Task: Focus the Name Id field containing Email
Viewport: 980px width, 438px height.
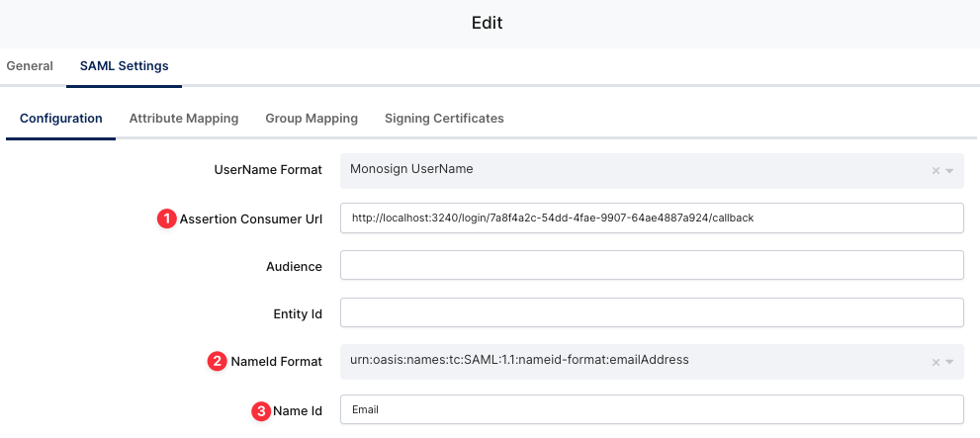Action: click(652, 409)
